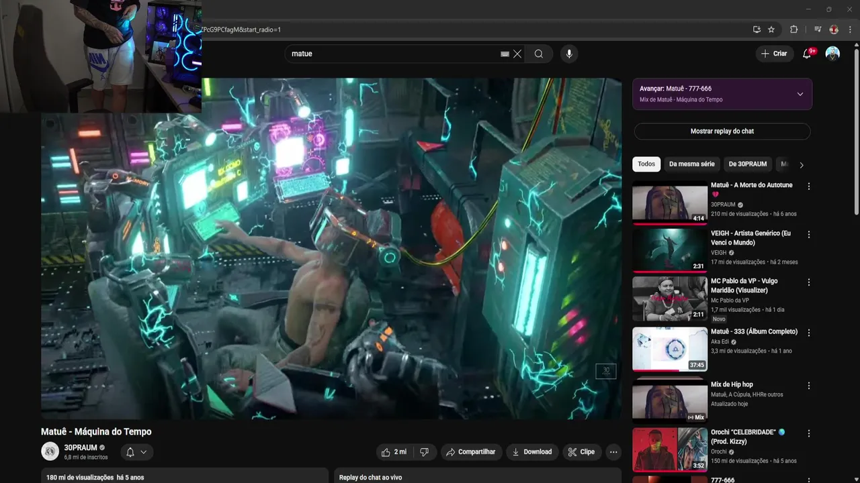860x483 pixels.
Task: Click the 30PRAUM watermark on video
Action: coord(606,371)
